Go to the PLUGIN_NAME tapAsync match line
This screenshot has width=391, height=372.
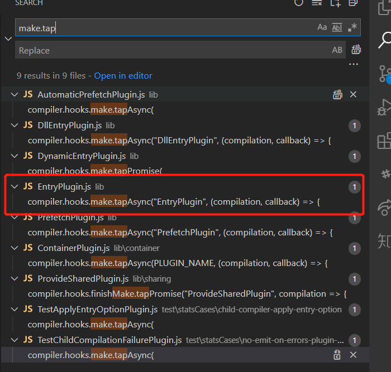[x=178, y=263]
